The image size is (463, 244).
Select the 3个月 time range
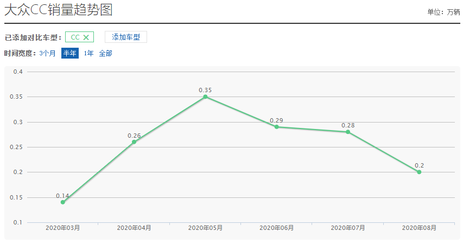(x=47, y=53)
